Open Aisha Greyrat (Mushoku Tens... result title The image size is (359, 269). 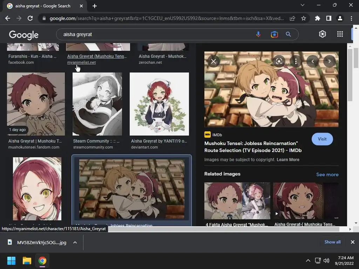[97, 56]
